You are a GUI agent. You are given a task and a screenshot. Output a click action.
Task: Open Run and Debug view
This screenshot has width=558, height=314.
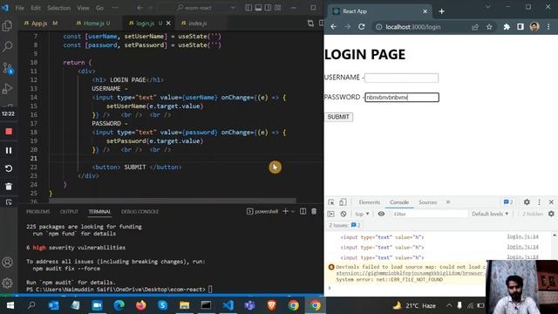(x=7, y=89)
